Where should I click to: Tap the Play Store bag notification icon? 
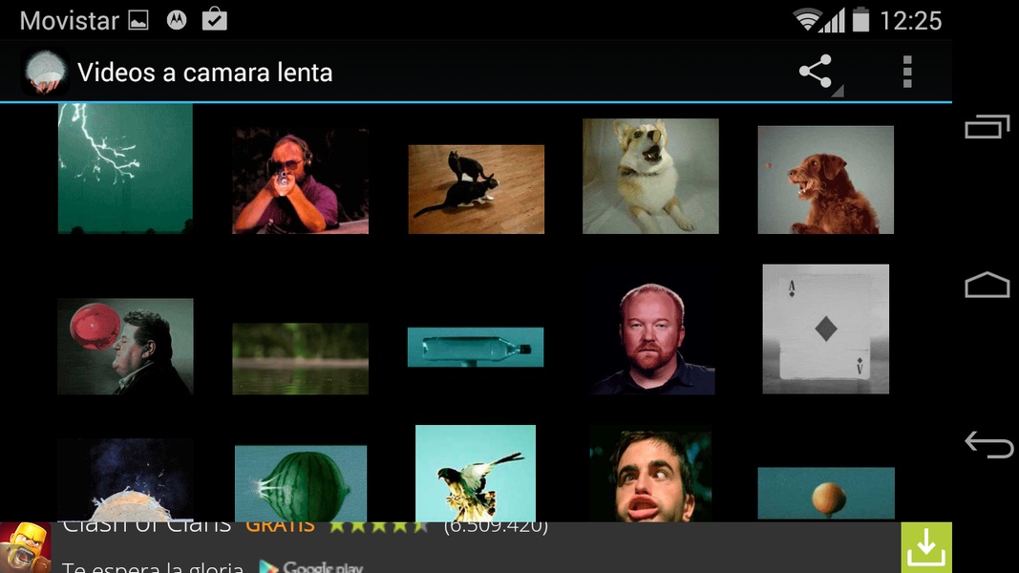(x=215, y=19)
